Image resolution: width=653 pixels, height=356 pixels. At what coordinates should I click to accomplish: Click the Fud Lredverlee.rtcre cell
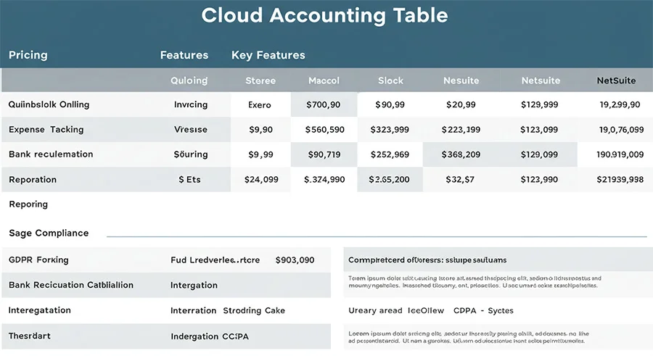point(215,260)
